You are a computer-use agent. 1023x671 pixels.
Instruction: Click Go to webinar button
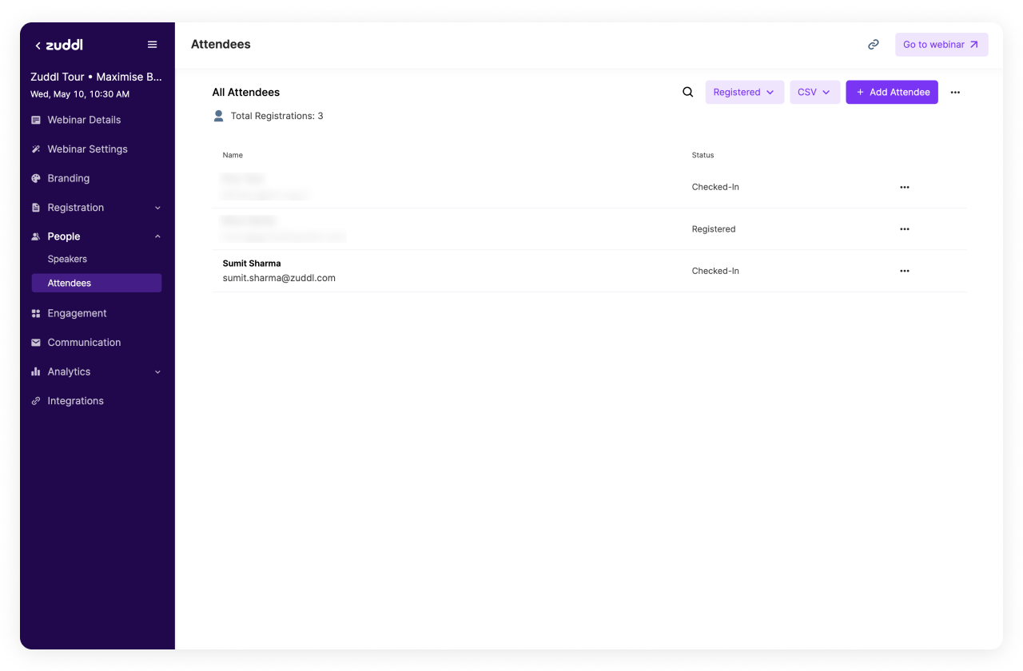pos(941,45)
